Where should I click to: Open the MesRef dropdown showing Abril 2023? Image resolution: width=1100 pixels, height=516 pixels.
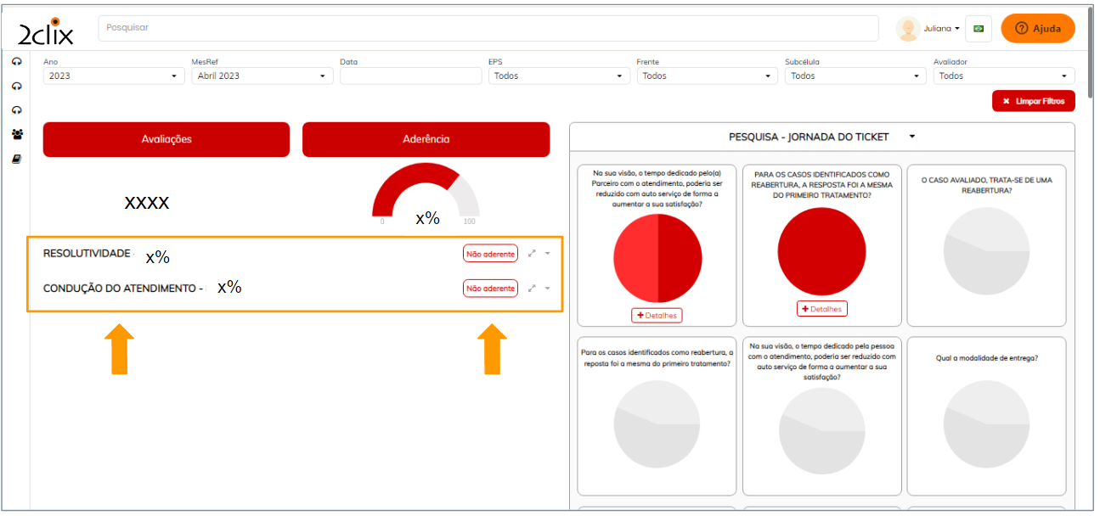pos(262,76)
